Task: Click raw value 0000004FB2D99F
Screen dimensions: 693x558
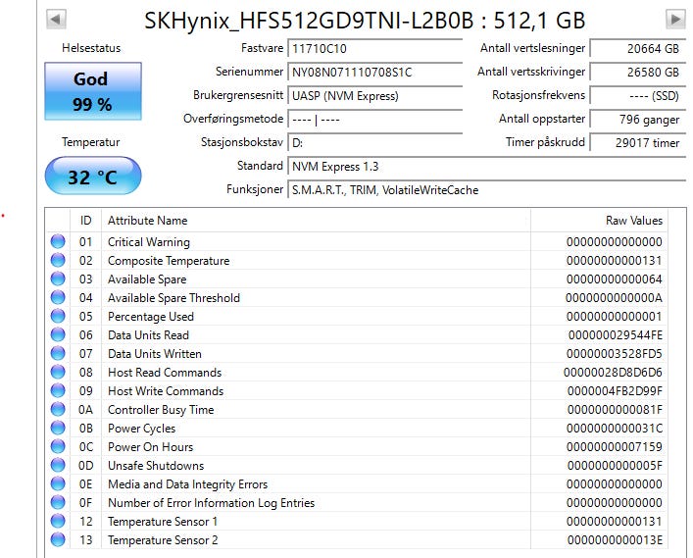Action: pos(615,391)
